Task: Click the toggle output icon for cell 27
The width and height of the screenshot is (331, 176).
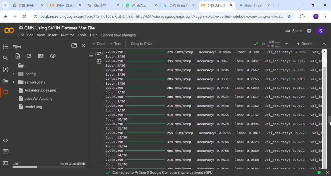Action: [x=99, y=61]
